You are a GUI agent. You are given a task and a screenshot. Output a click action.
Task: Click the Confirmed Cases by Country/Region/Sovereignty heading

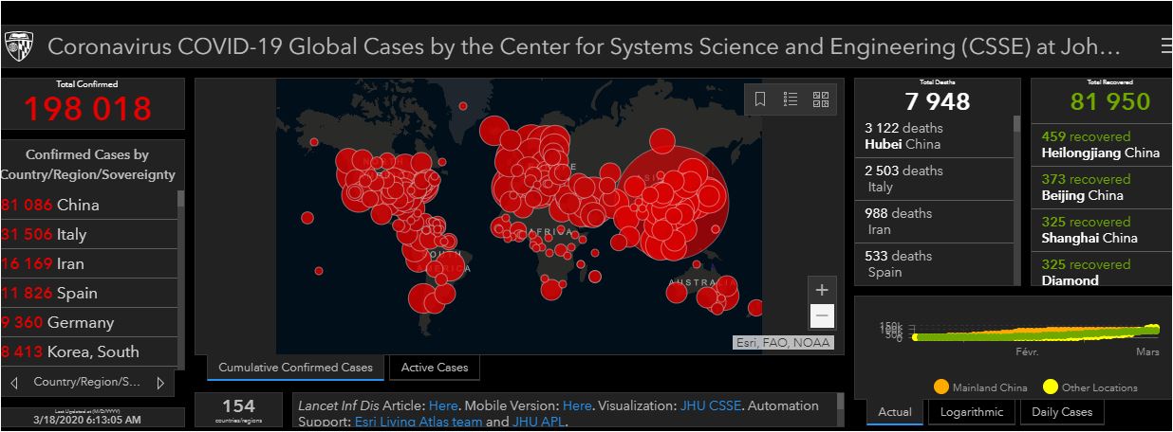point(87,165)
